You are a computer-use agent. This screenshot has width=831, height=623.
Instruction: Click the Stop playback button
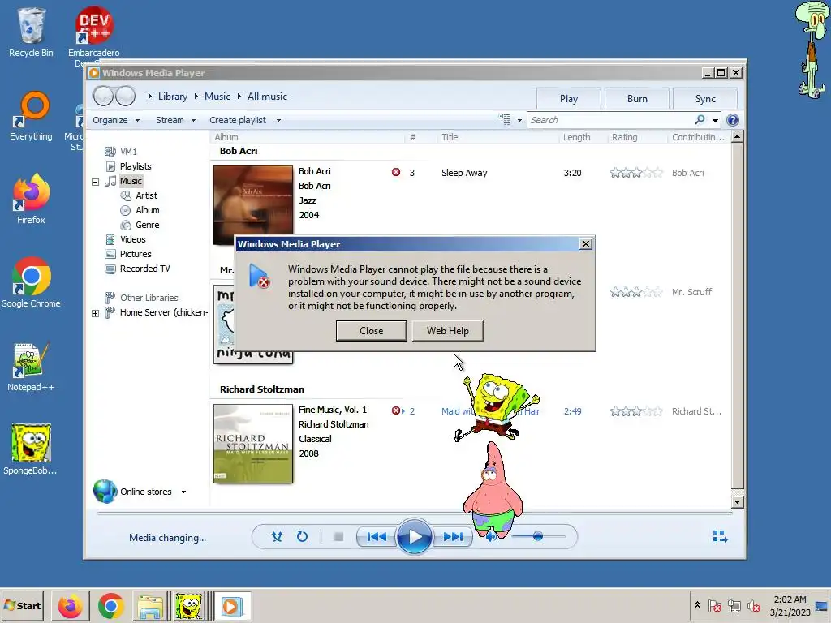tap(338, 537)
